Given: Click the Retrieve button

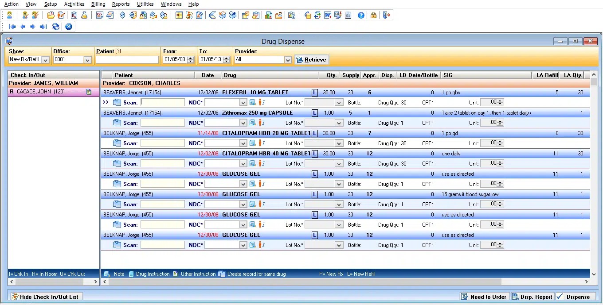Looking at the screenshot, I should coord(312,60).
